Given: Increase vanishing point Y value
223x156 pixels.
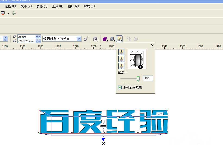Looking at the screenshot, I should click(40, 41).
